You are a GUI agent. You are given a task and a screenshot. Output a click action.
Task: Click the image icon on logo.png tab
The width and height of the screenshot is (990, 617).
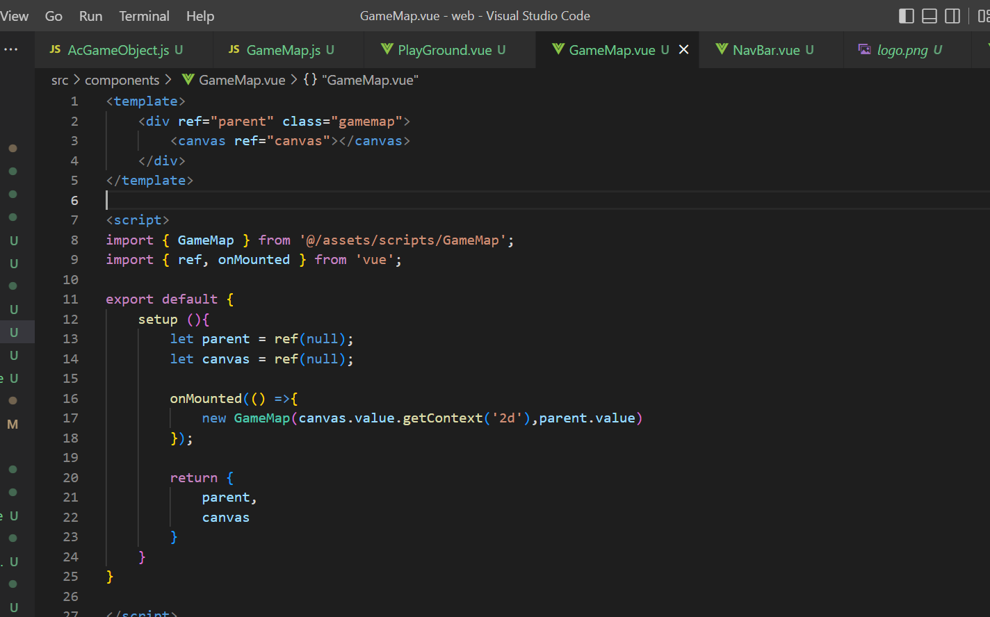(x=864, y=49)
